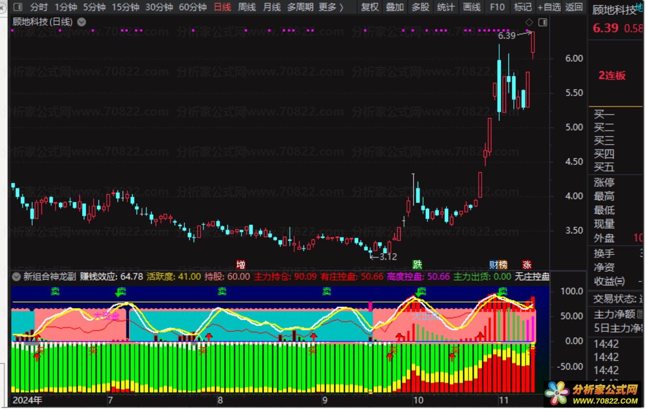Viewport: 646px width, 409px height.
Task: Open the 多周期 multi-period view
Action: [x=300, y=7]
